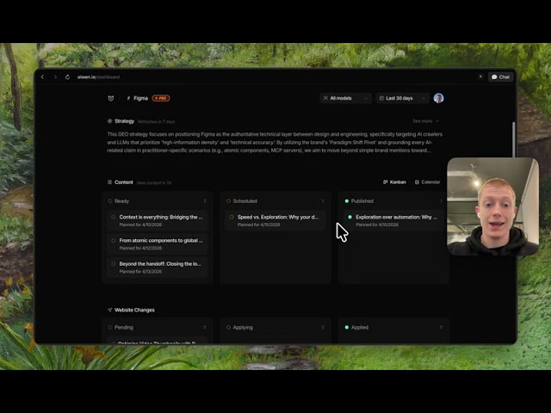This screenshot has height=413, width=551.
Task: Click status circle on 'Context is everything' card
Action: [x=113, y=217]
